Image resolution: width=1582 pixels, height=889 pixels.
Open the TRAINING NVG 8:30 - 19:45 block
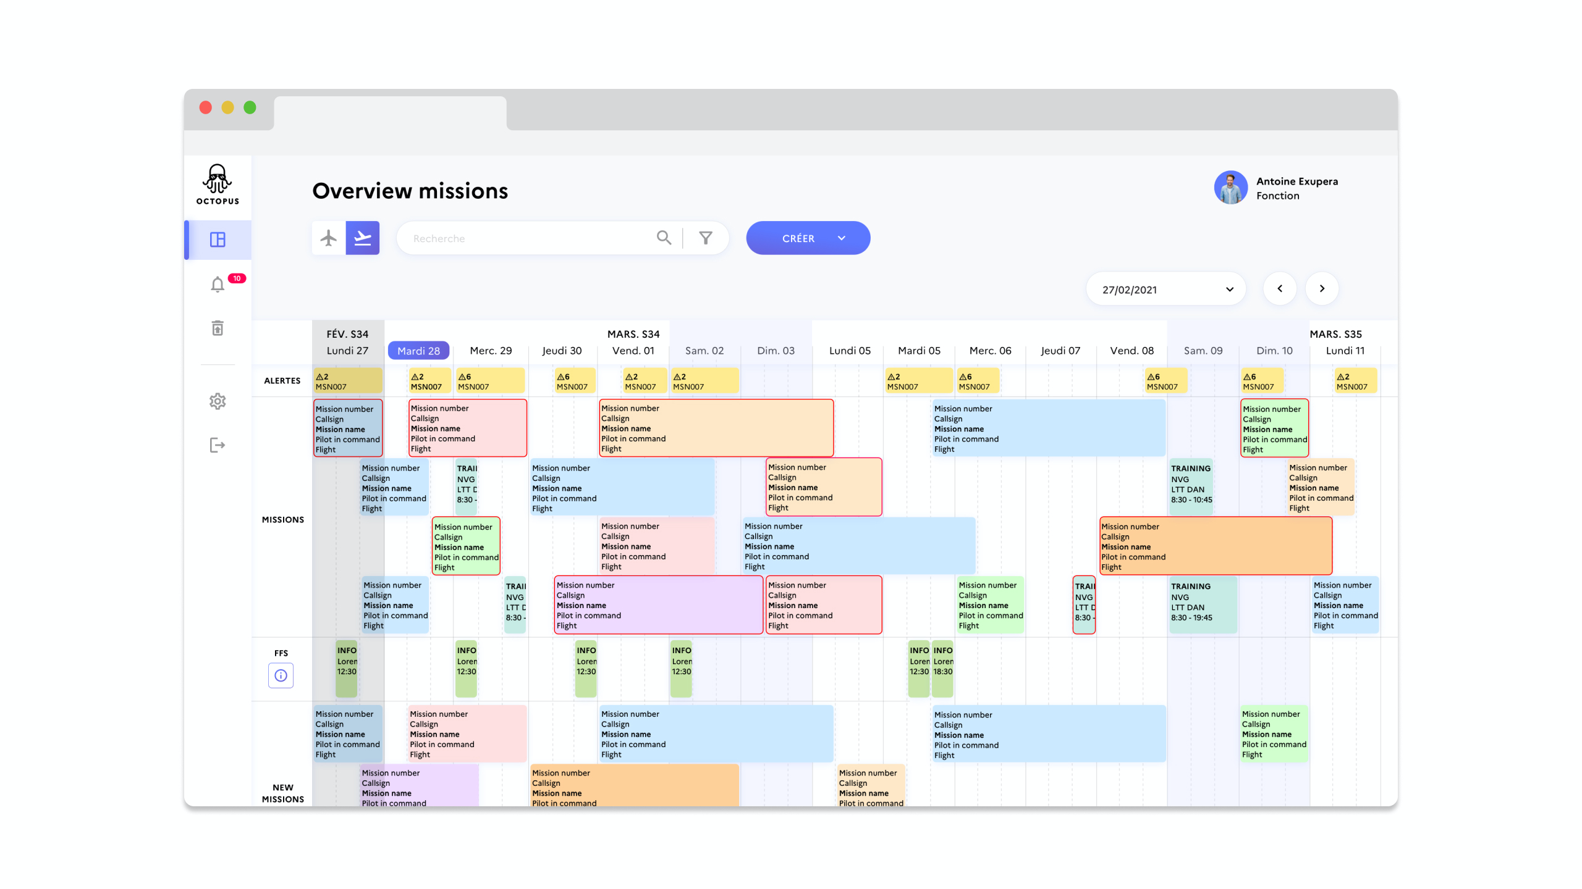[1202, 604]
